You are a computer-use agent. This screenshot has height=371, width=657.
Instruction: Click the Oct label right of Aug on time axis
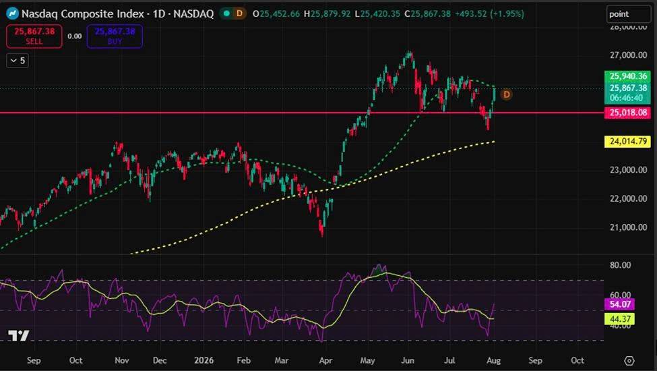click(577, 360)
